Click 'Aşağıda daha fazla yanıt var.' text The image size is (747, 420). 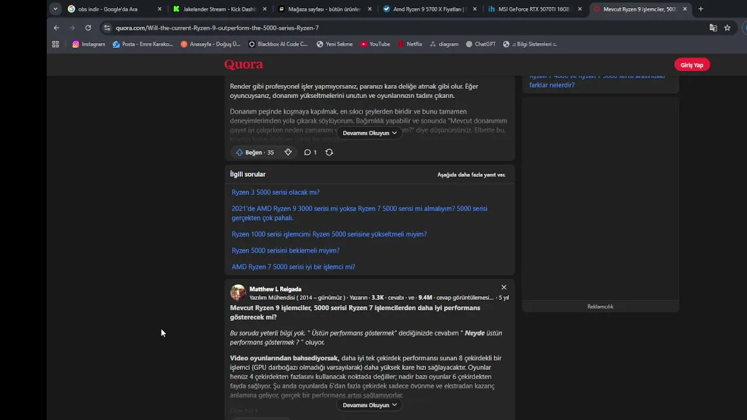472,174
